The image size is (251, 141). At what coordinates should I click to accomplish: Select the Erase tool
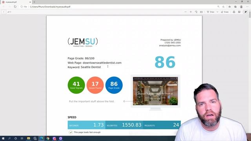click(x=225, y=12)
